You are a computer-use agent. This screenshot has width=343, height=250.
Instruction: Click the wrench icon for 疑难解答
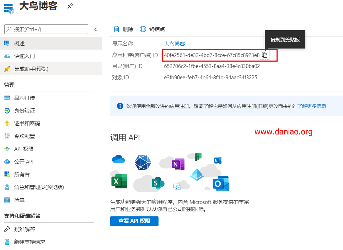[x=7, y=229]
